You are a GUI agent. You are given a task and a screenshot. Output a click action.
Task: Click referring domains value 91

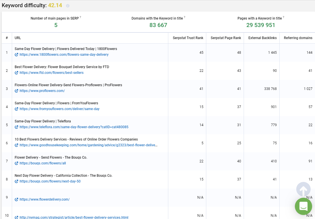(310, 161)
